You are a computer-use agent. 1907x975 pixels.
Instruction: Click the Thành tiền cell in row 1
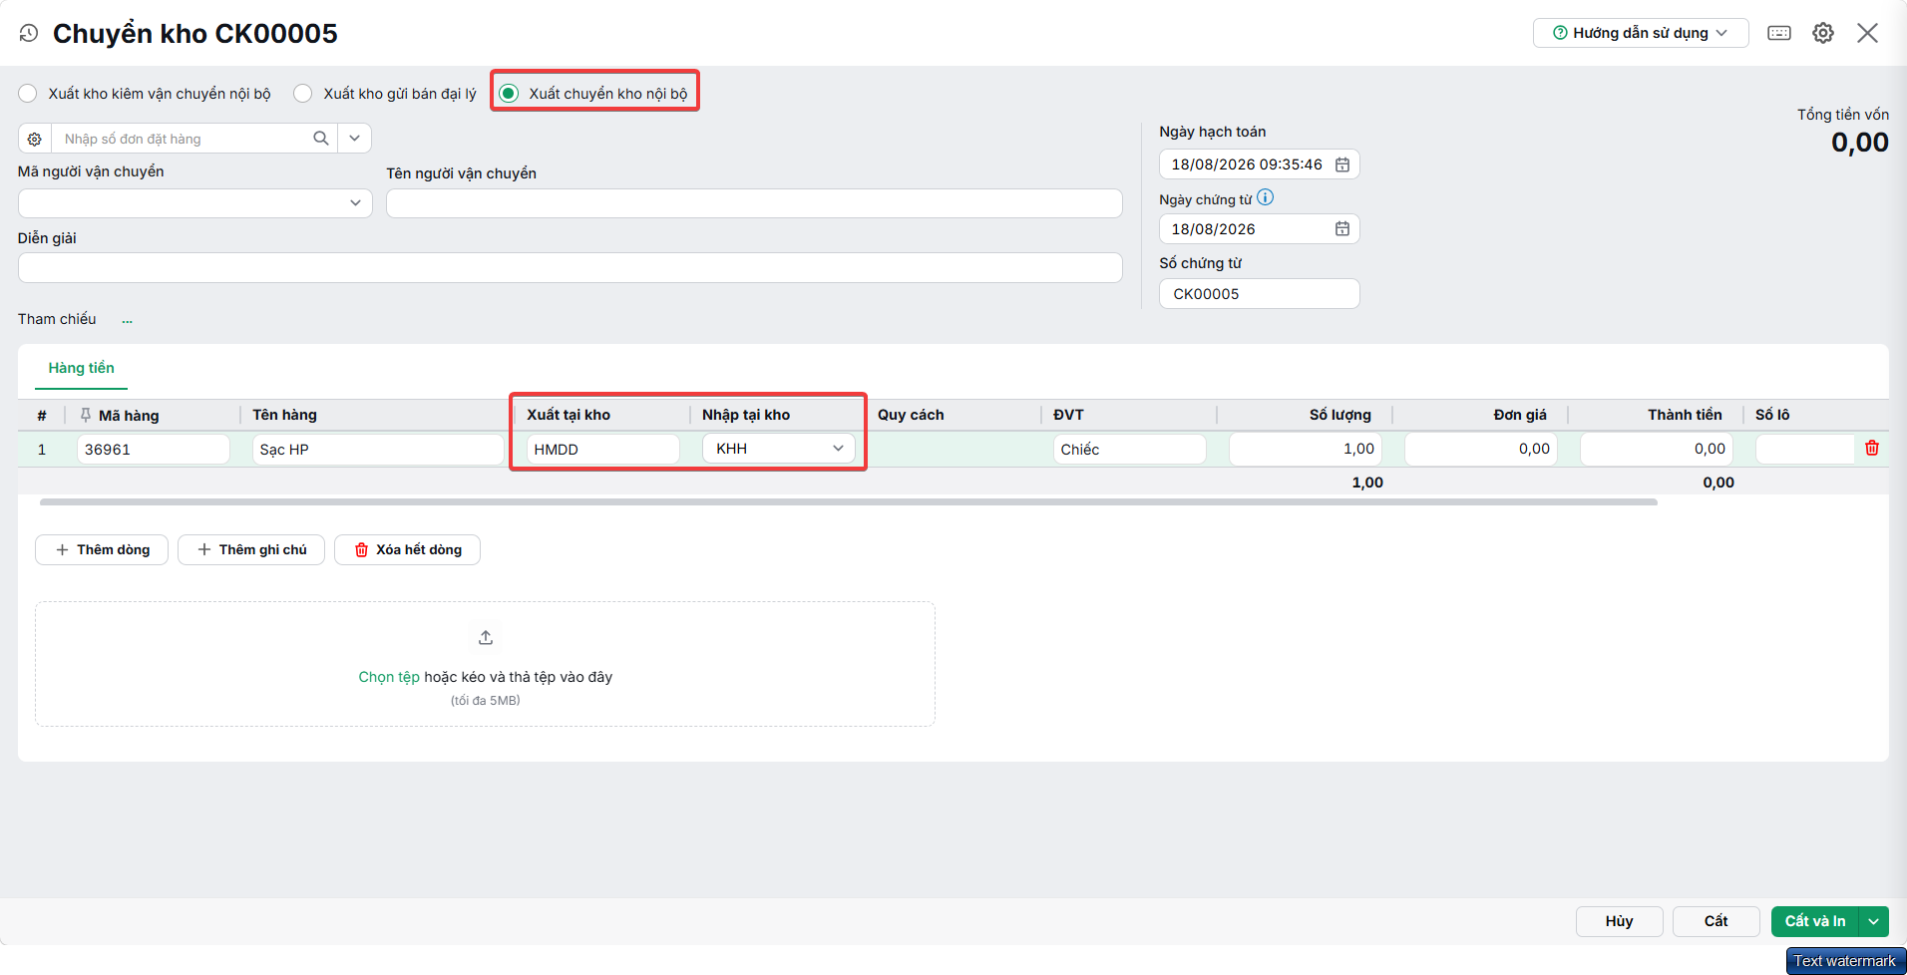point(1656,450)
